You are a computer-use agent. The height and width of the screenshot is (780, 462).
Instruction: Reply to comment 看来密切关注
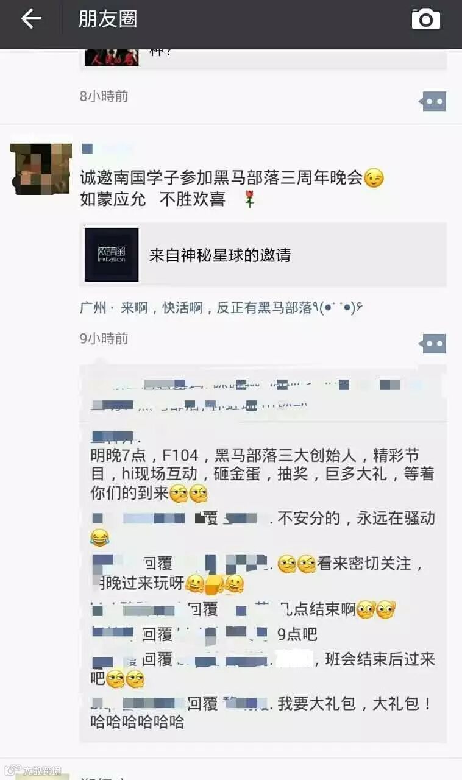pos(263,573)
